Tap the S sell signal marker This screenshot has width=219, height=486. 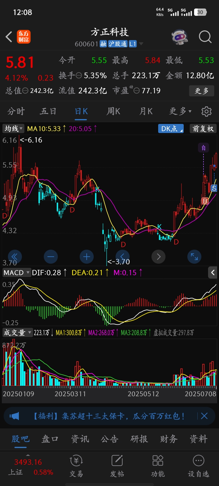pyautogui.click(x=214, y=188)
